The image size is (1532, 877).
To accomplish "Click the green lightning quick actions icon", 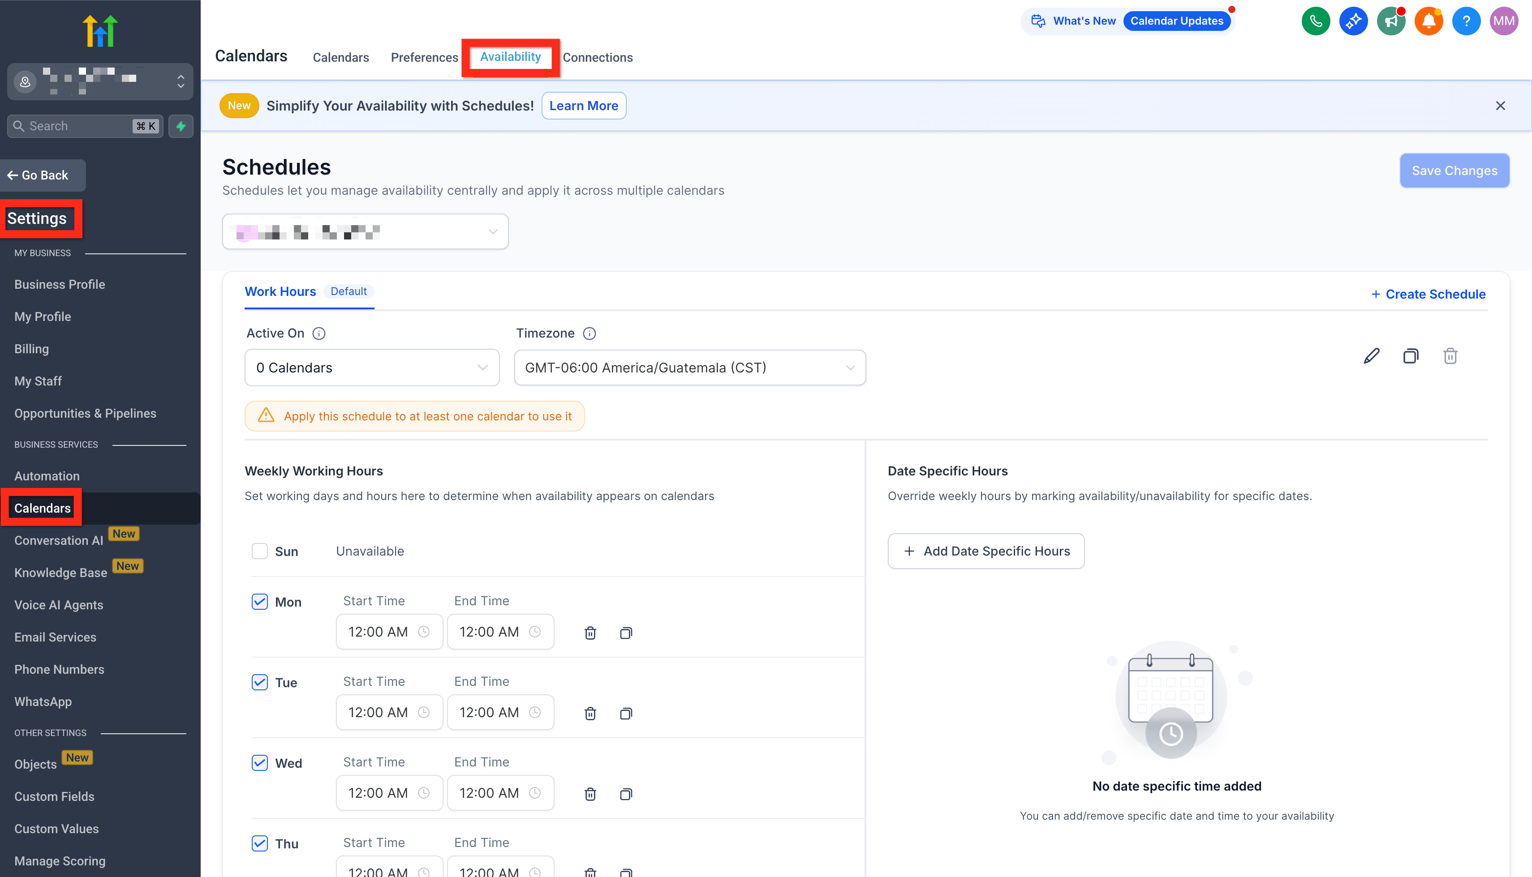I will pyautogui.click(x=181, y=126).
